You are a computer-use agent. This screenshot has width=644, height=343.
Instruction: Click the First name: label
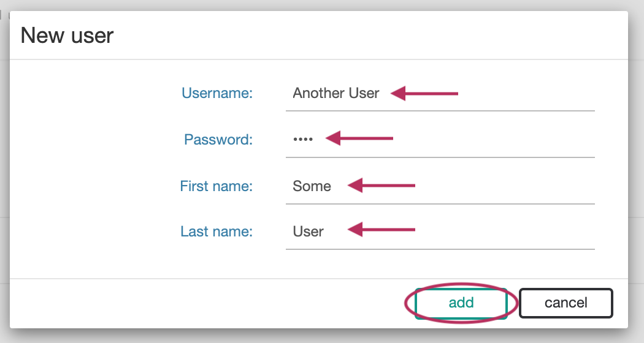click(x=216, y=186)
